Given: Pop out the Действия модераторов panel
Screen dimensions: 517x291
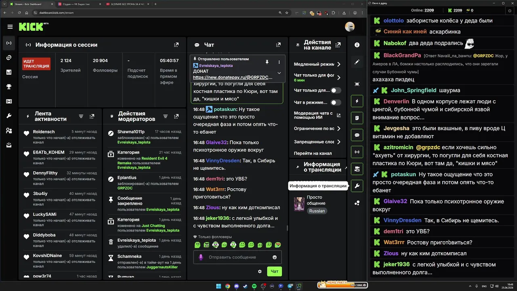Looking at the screenshot, I should click(177, 116).
